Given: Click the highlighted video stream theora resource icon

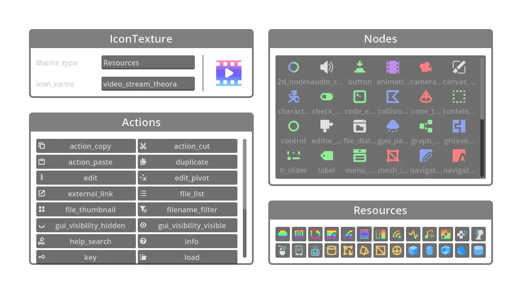Looking at the screenshot, I should [x=364, y=234].
